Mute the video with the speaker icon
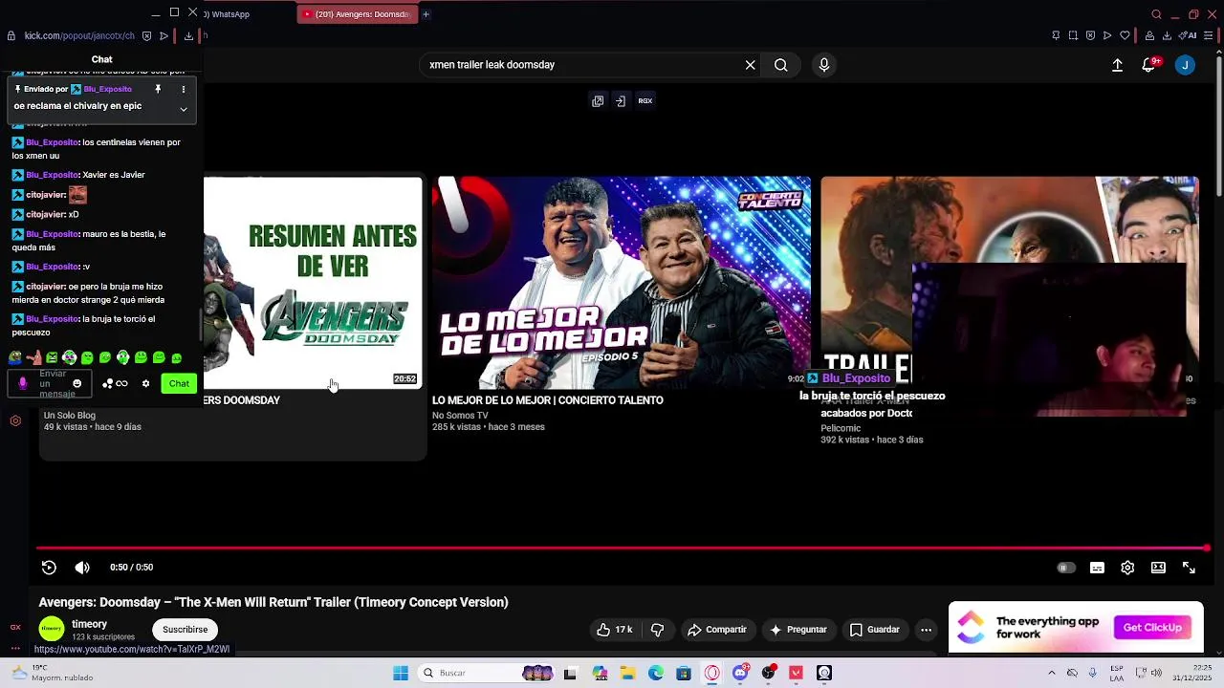1224x688 pixels. pos(82,568)
